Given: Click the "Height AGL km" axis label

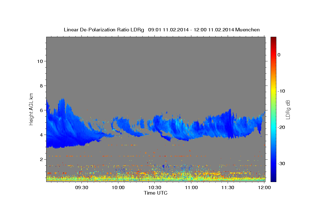Looking at the screenshot, I should [x=31, y=109].
